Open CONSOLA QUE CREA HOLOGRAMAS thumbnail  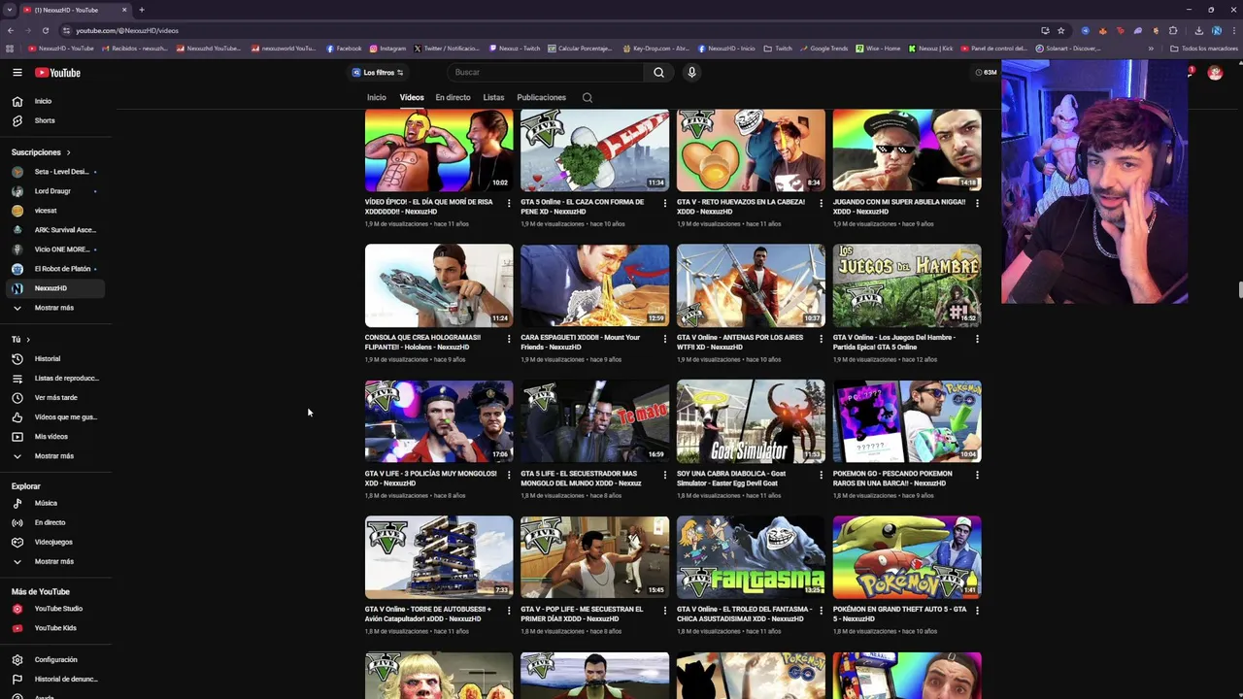(439, 285)
